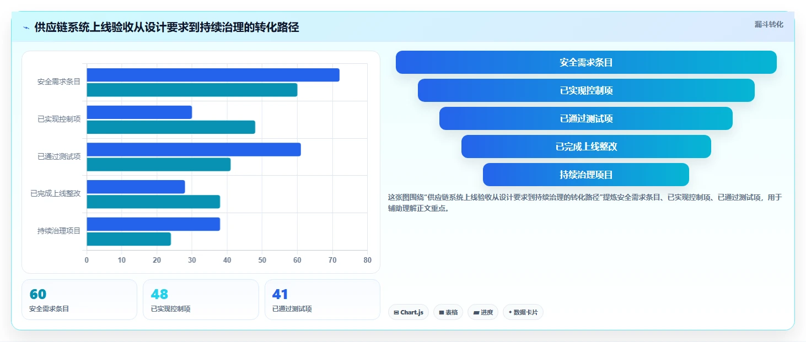Viewport: 806px width, 342px height.
Task: Click the 表格 chip
Action: click(x=448, y=312)
